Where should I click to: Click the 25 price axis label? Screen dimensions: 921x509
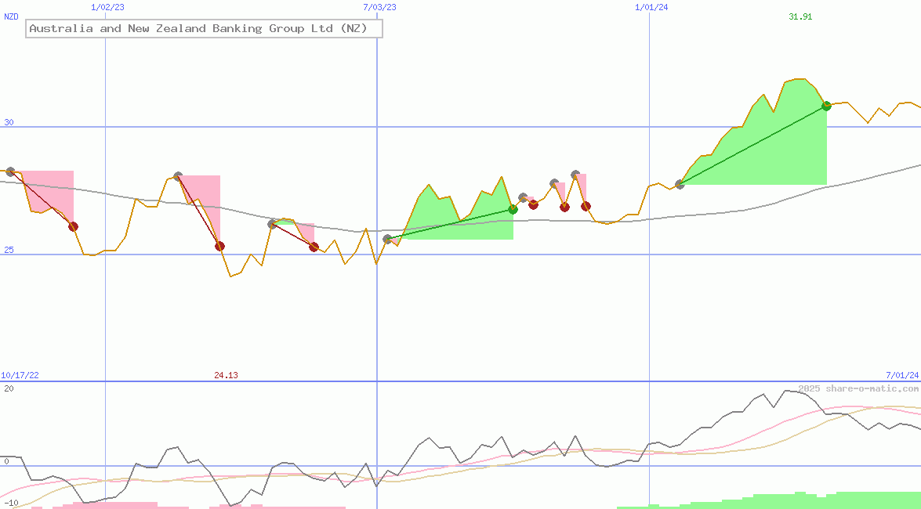9,251
